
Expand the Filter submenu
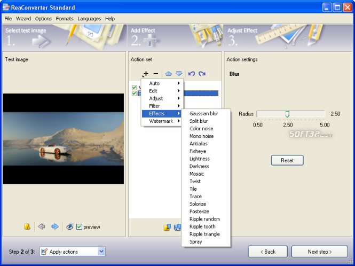(x=162, y=106)
